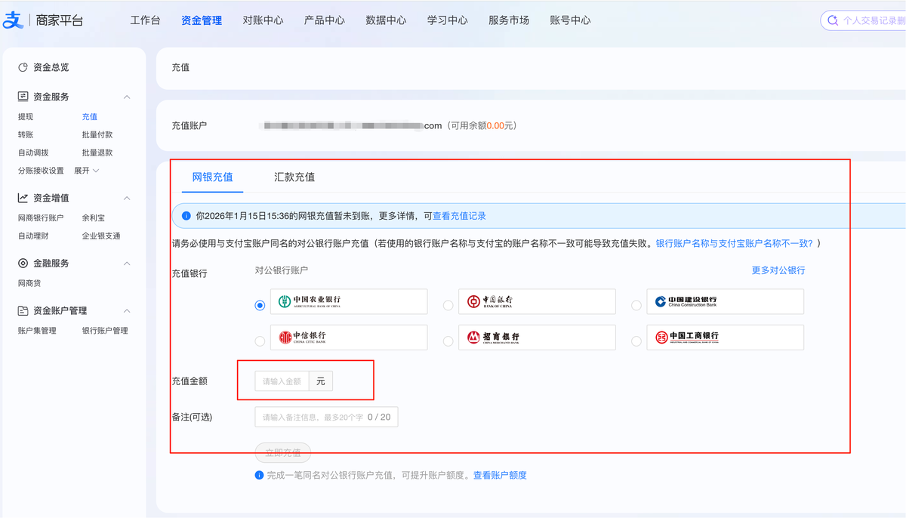Click the search icon in search box
The image size is (906, 518).
click(833, 20)
